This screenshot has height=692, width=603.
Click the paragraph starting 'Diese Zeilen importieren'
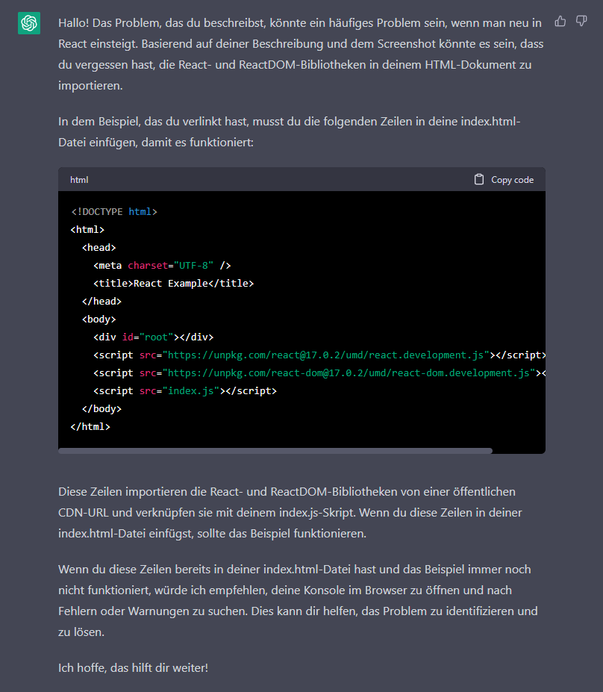point(290,512)
